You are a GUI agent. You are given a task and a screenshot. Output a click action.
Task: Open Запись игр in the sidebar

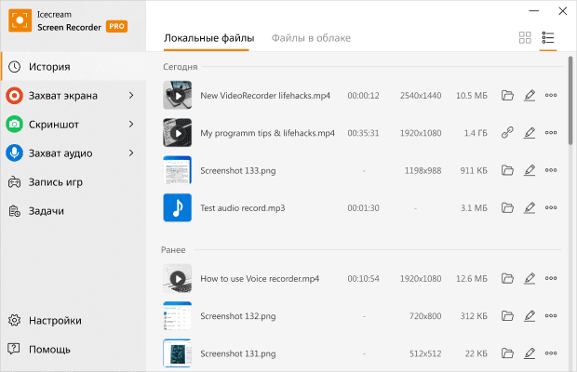point(54,182)
